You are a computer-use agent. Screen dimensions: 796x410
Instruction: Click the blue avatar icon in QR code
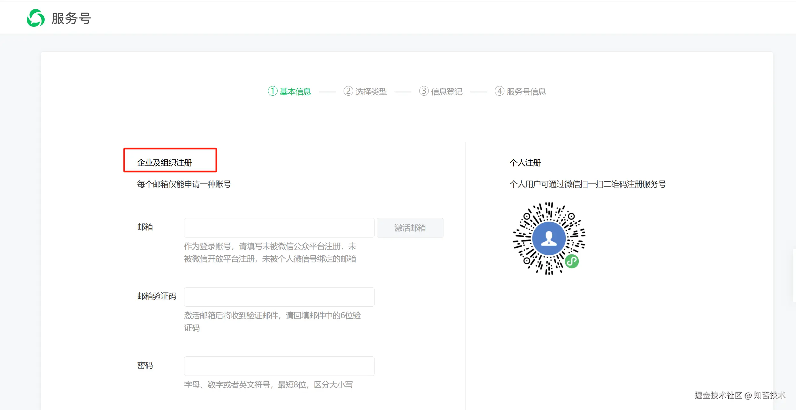click(549, 238)
